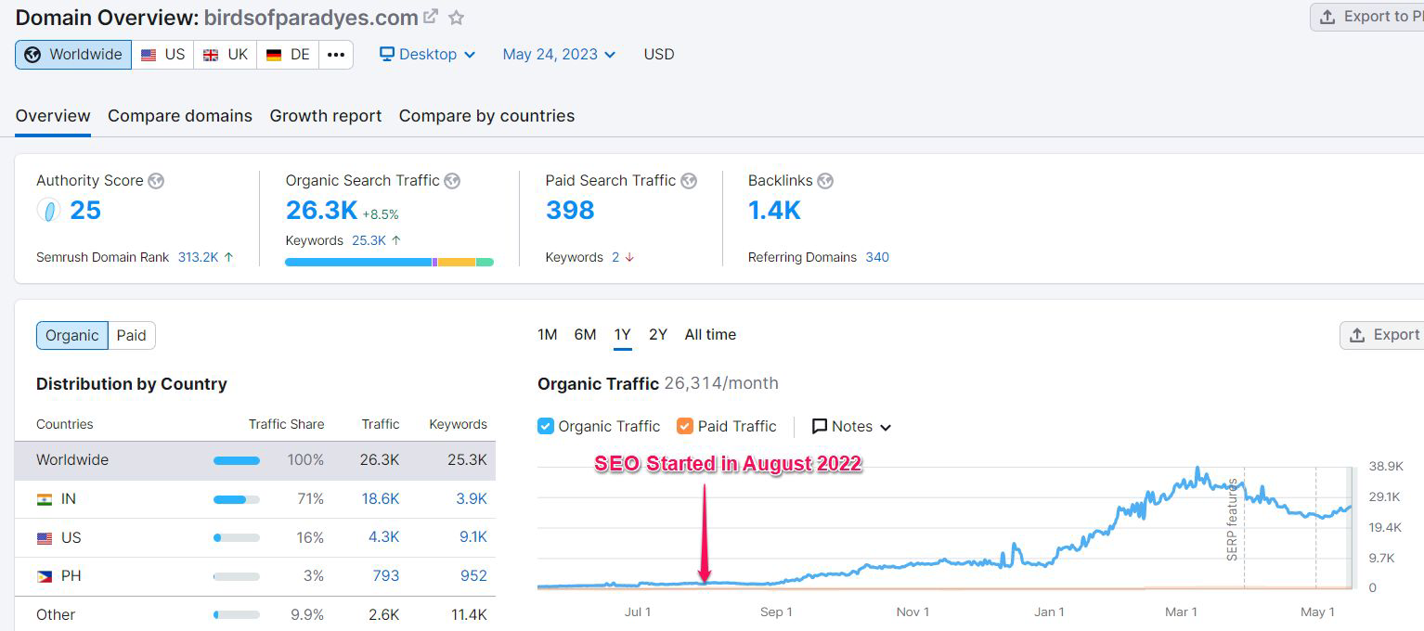Select the Worldwide database button
1424x631 pixels.
(73, 55)
